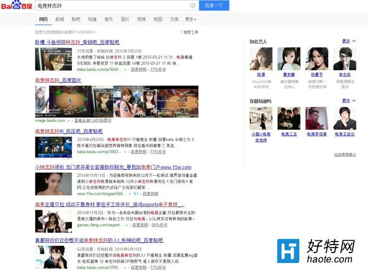Click 77%好评 on the tieba.baidu.com/p/3649 result
The width and height of the screenshot is (368, 271).
pos(158,69)
